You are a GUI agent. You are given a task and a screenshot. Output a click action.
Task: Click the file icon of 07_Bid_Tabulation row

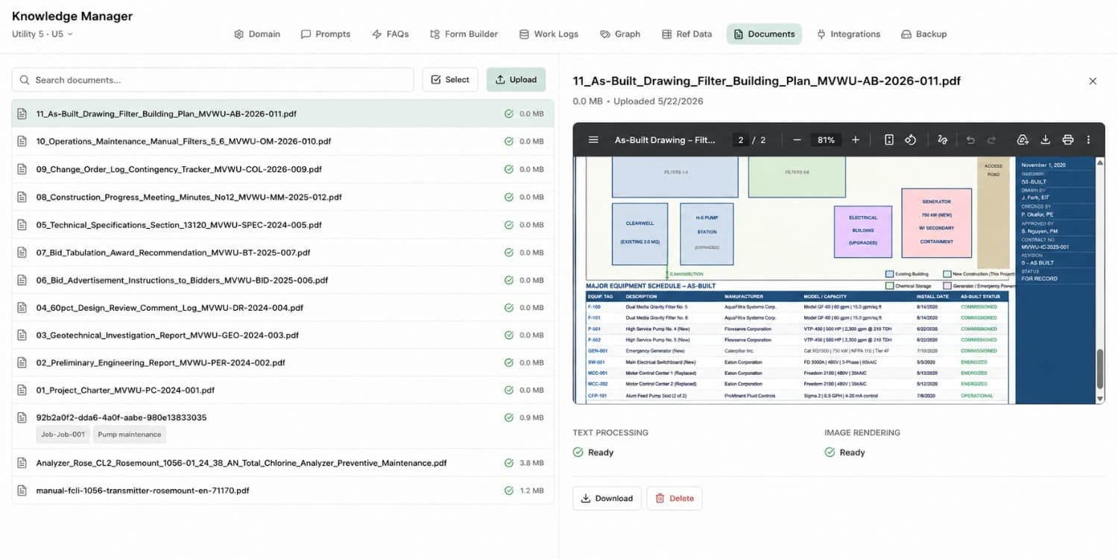tap(22, 252)
